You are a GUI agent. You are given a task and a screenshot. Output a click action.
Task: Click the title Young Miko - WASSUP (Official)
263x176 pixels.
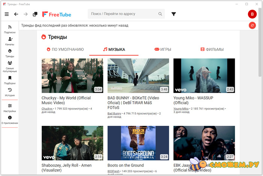click(193, 100)
